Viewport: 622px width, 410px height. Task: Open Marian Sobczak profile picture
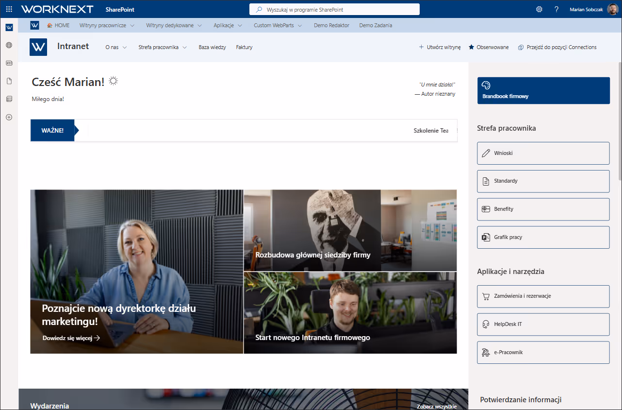pos(612,9)
